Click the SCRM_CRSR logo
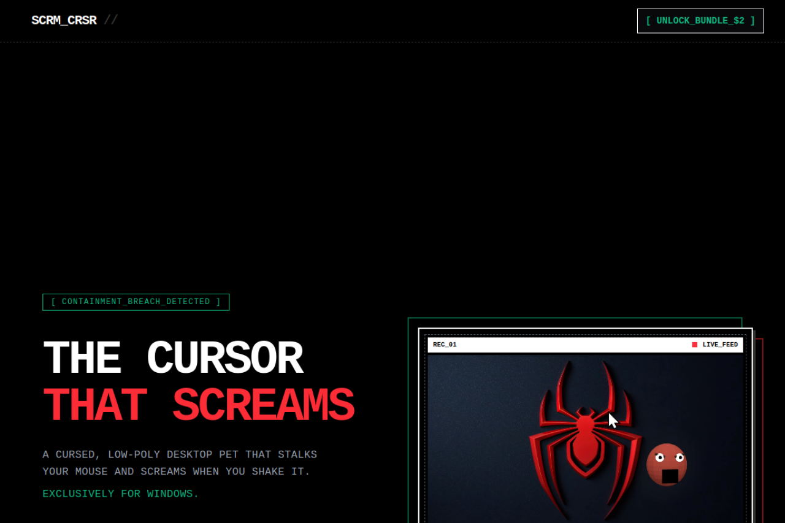 pos(64,20)
